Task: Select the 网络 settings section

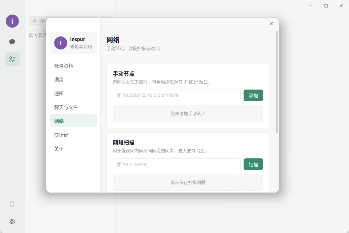Action: click(x=73, y=121)
